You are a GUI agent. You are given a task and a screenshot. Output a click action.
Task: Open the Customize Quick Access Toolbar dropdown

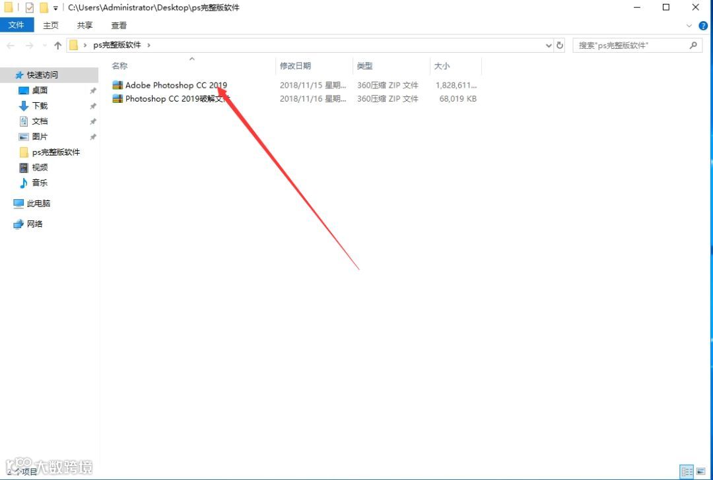click(x=55, y=8)
